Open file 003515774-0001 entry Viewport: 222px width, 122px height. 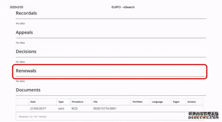click(x=105, y=109)
